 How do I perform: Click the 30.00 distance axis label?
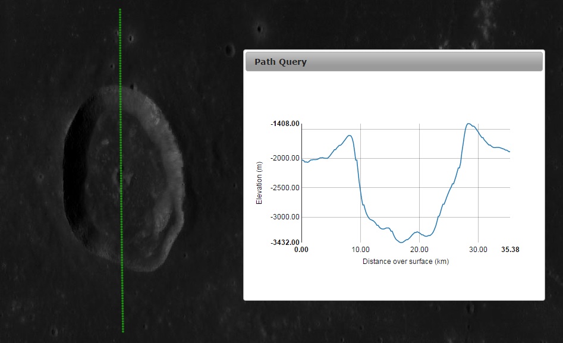478,250
